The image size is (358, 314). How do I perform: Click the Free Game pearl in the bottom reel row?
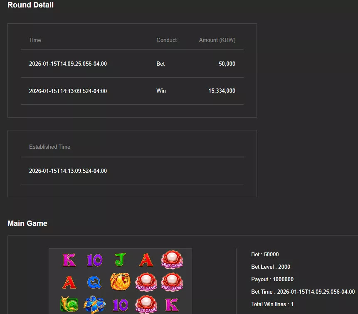[146, 304]
